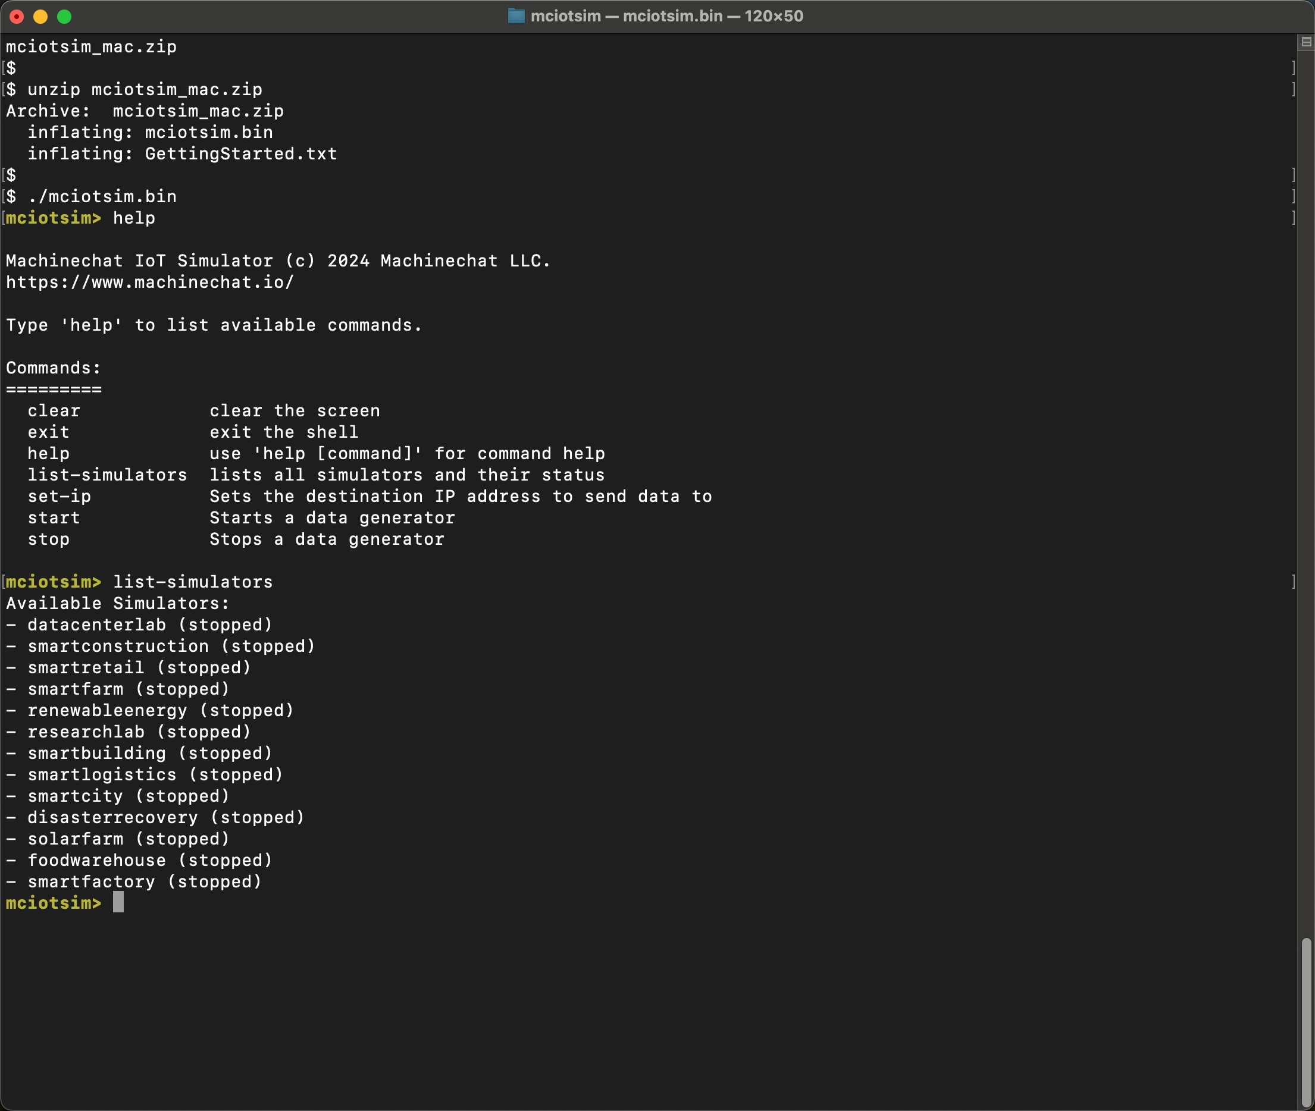Click the 'list-simulators' entry in the commands list
This screenshot has width=1315, height=1111.
[107, 475]
